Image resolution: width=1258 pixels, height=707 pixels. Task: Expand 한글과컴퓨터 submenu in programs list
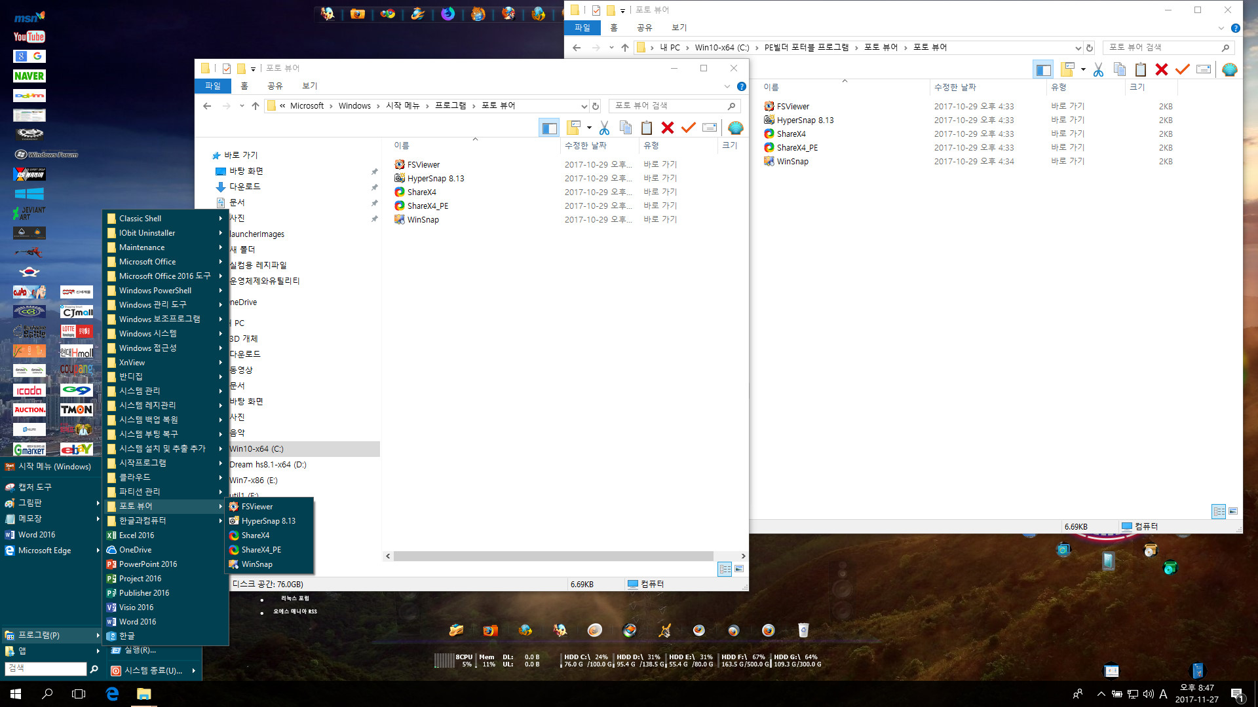(x=221, y=521)
